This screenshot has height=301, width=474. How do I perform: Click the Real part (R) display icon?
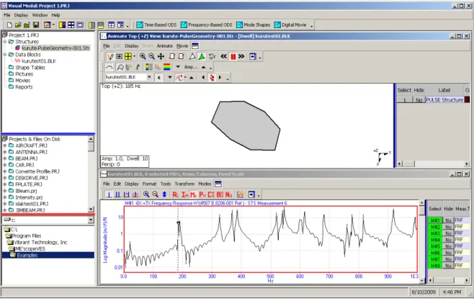tap(176, 194)
